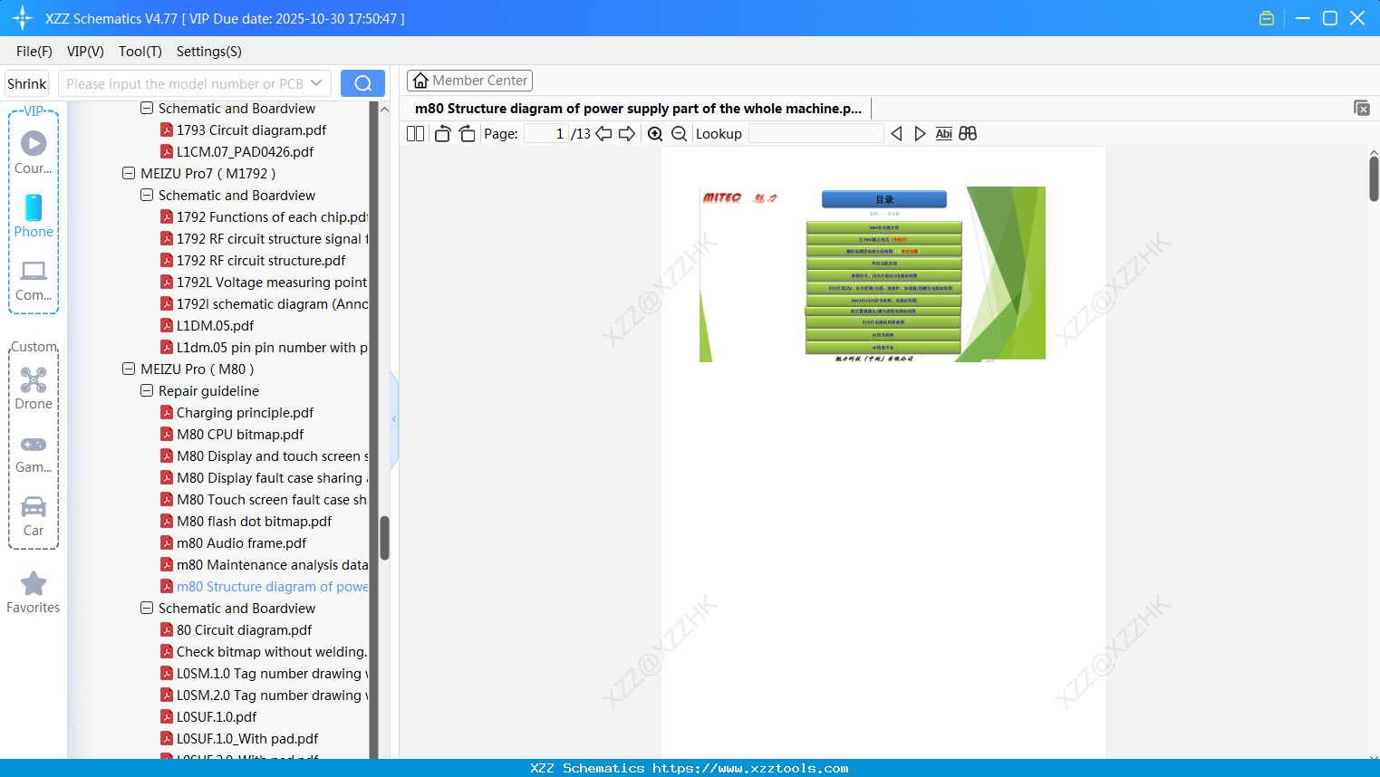Click the PDF page thumbnail content
The image size is (1380, 777).
[873, 274]
